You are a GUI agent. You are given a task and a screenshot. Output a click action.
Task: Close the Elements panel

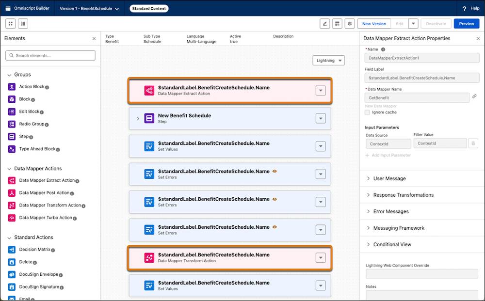click(94, 39)
